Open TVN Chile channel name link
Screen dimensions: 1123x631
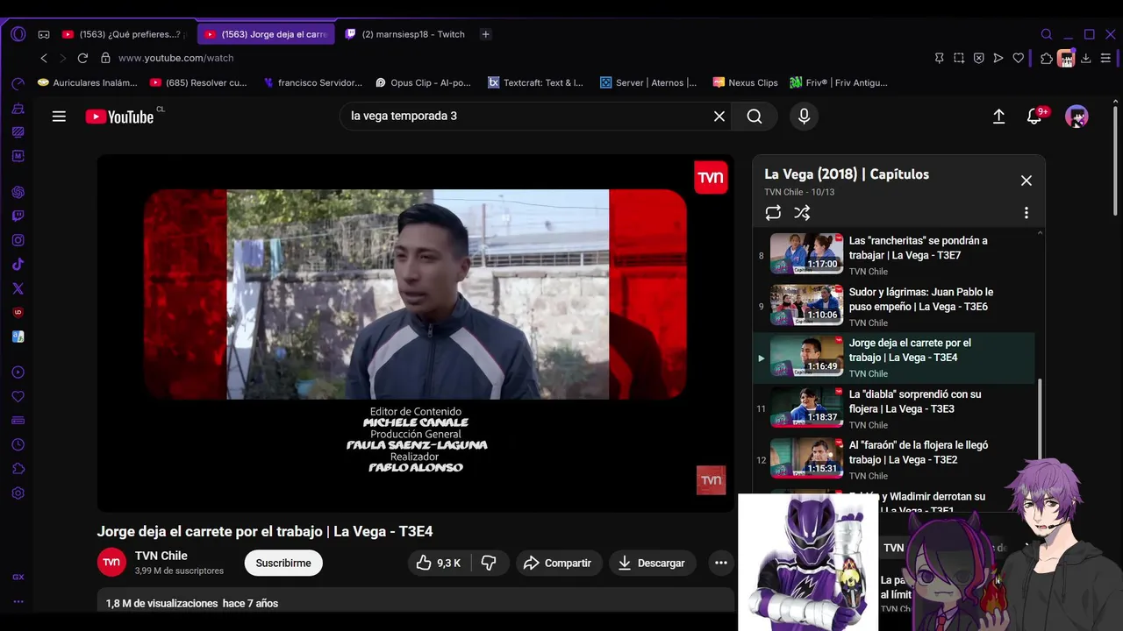(161, 556)
